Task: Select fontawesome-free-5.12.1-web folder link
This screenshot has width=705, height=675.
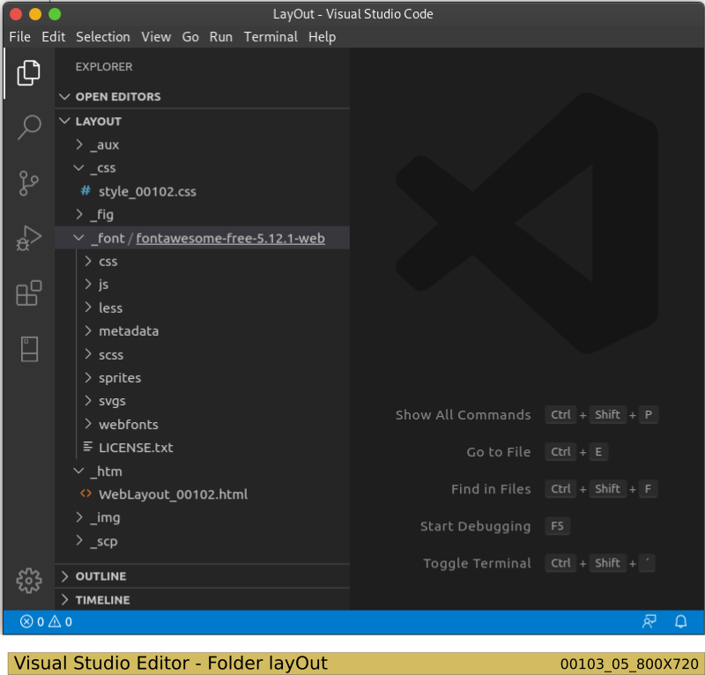Action: (x=230, y=238)
